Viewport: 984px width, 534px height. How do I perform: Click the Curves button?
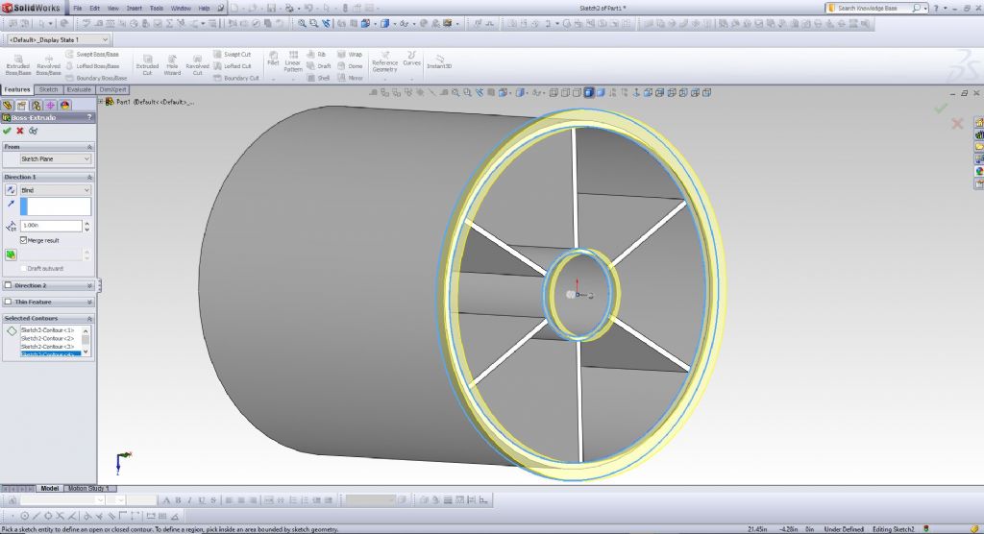pos(411,59)
